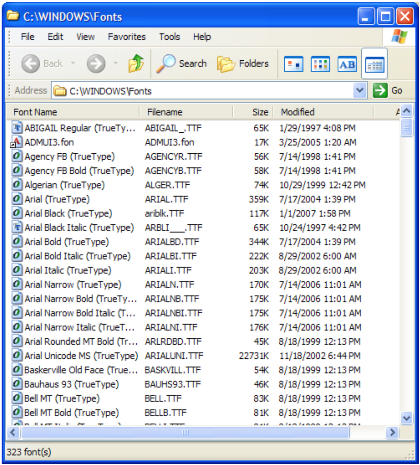
Task: Click the Up folder toolbar icon
Action: 136,64
